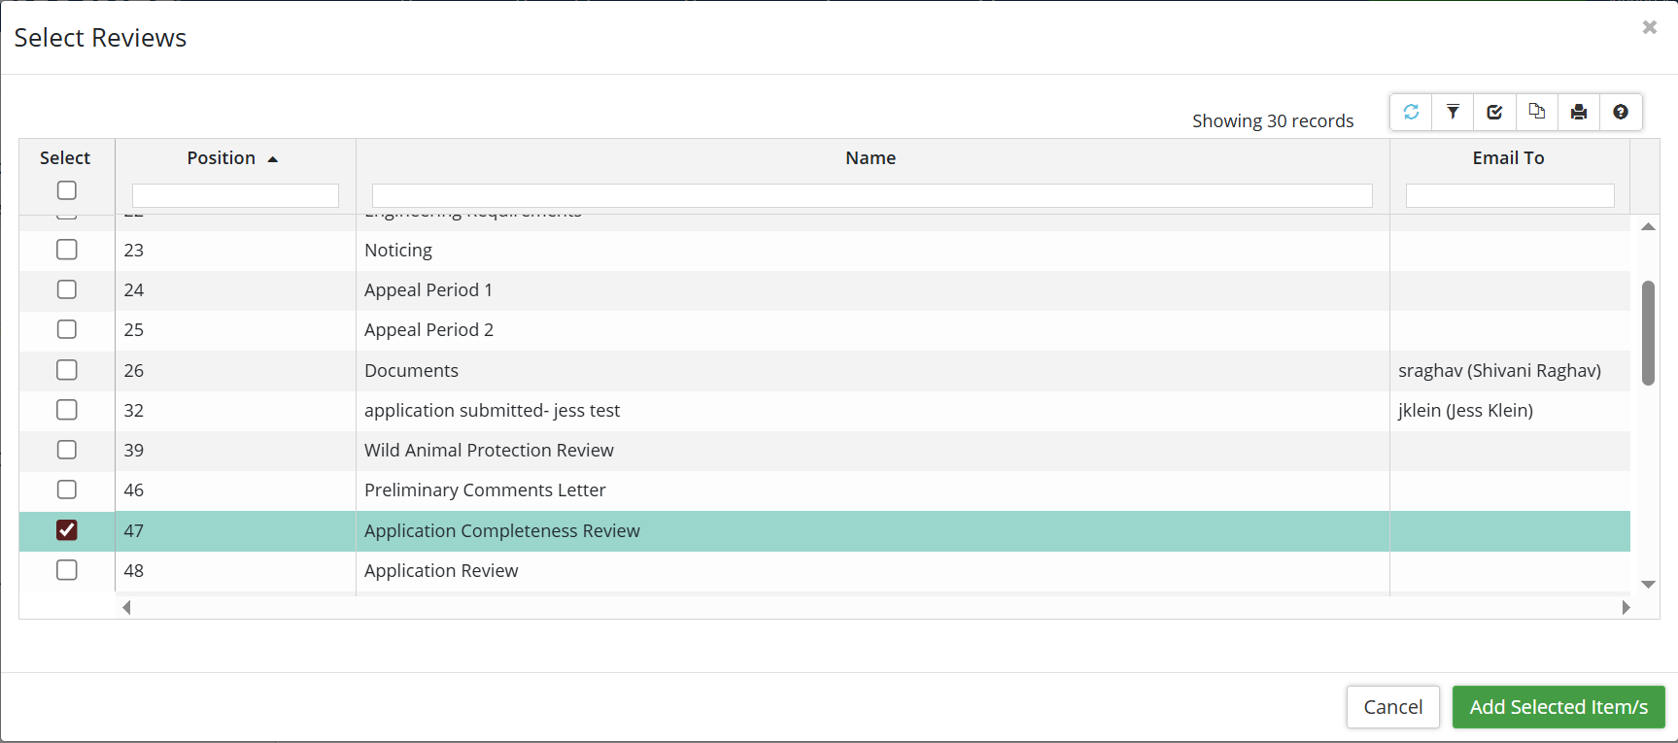Check the box for Noticing row
1678x743 pixels.
click(x=67, y=250)
